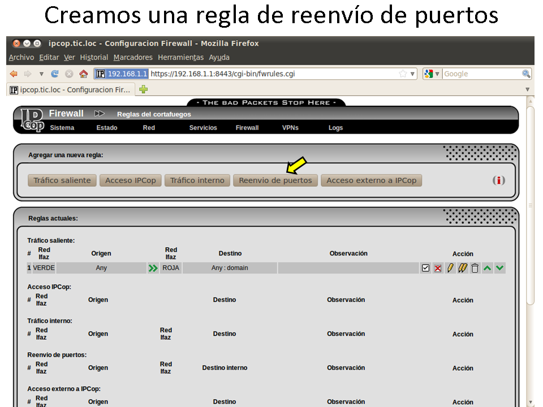Delete rule 1 with the trash icon

click(x=475, y=268)
